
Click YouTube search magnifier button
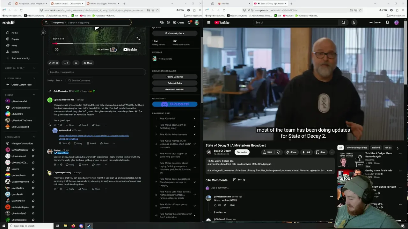[x=343, y=23]
